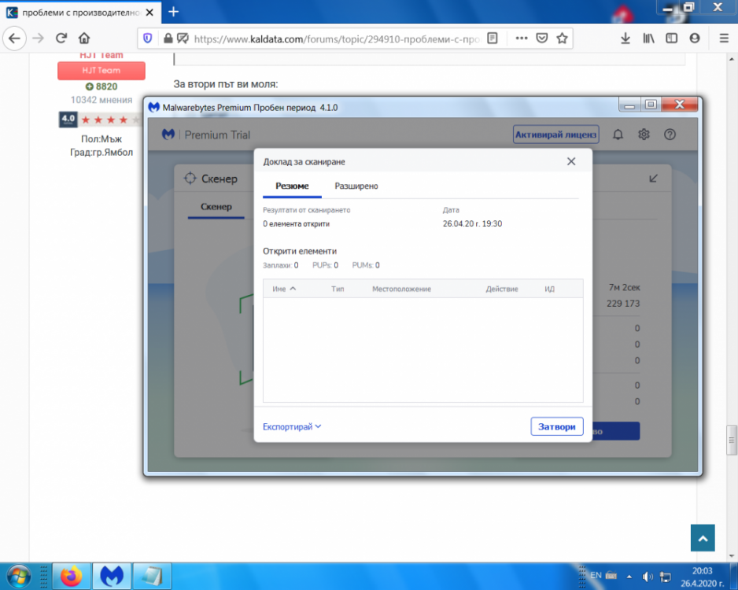Screen dimensions: 738x590
Task: Show site security info via padlock icon
Action: pyautogui.click(x=168, y=38)
